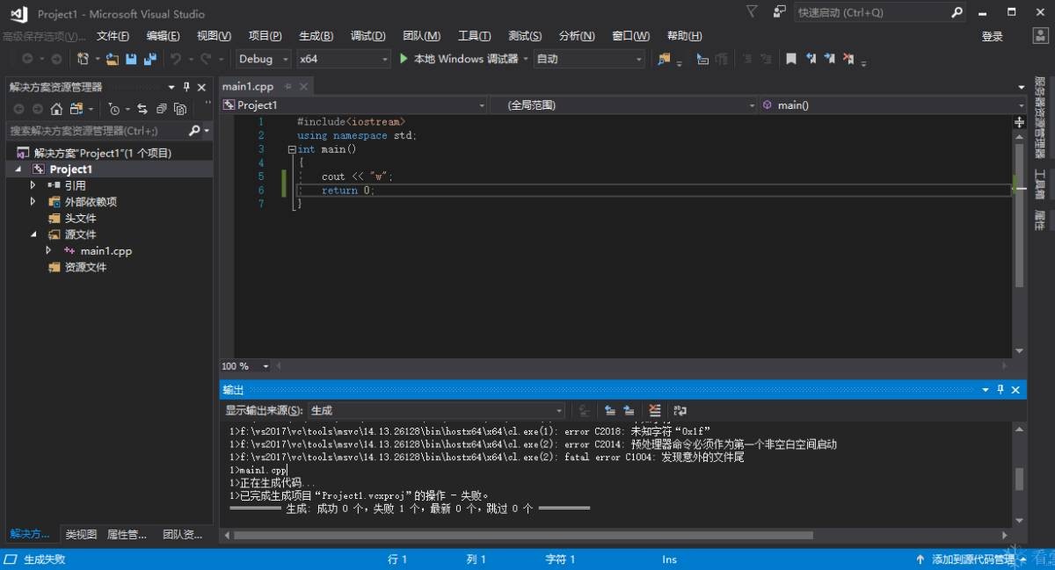Collapse all nodes in Solution Explorer toolbar
Screen dimensions: 1055x570
click(x=161, y=109)
